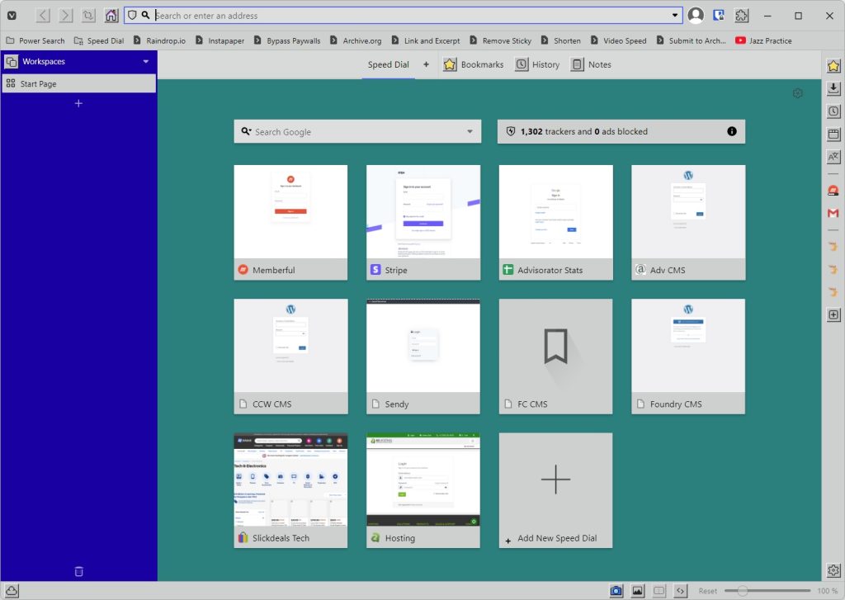This screenshot has width=845, height=600.
Task: Expand the Workspaces dropdown
Action: coord(146,62)
